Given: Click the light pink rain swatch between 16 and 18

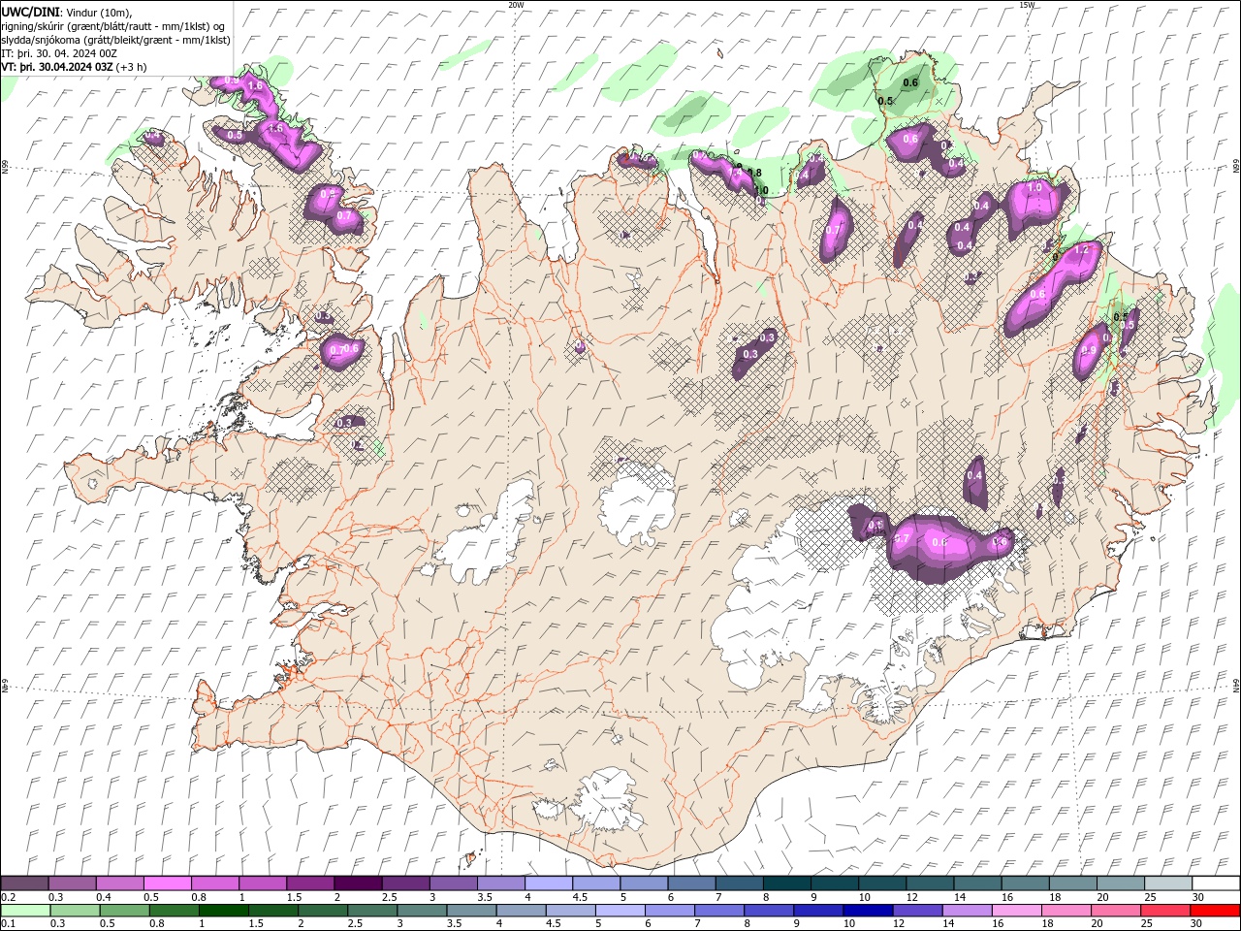Looking at the screenshot, I should pos(1016,911).
